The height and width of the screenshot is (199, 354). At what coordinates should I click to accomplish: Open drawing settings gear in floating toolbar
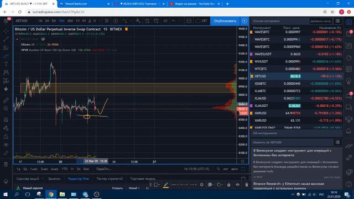pos(201,185)
